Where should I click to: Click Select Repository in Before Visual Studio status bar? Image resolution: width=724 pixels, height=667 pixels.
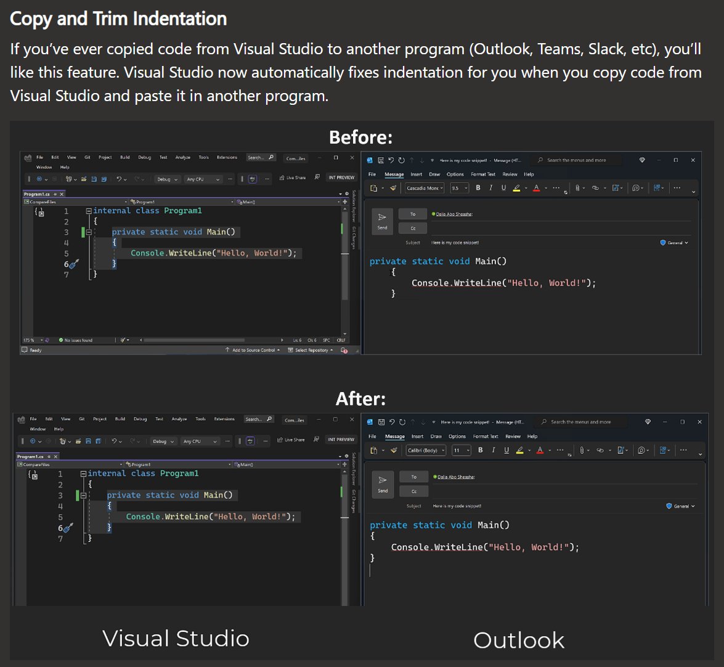coord(311,350)
